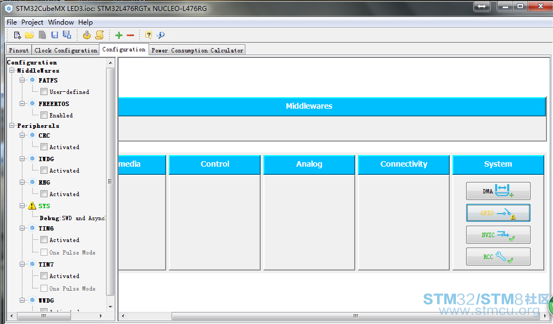This screenshot has height=324, width=553.
Task: Collapse the FATFS tree node
Action: click(22, 80)
